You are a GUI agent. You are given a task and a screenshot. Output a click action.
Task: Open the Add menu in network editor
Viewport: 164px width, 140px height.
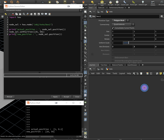pyautogui.click(x=93, y=73)
